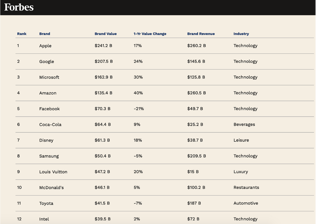
Task: Select the Amazon brand name
Action: point(48,93)
